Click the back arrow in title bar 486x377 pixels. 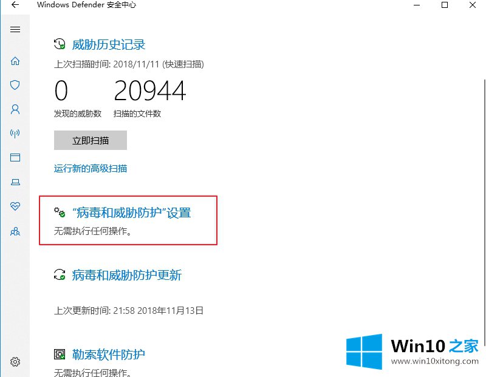point(15,5)
